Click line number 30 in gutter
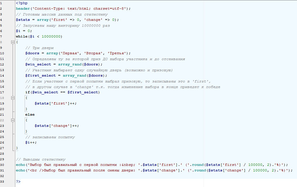The height and width of the screenshot is (187, 297). click(2, 165)
